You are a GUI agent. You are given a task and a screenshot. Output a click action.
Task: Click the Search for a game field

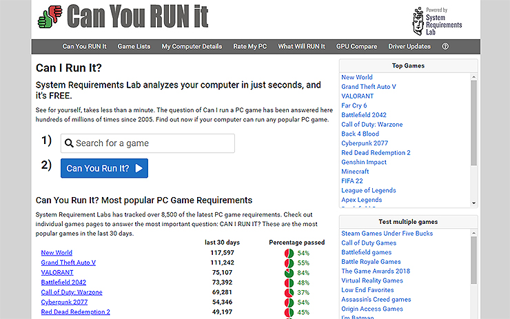[x=147, y=143]
